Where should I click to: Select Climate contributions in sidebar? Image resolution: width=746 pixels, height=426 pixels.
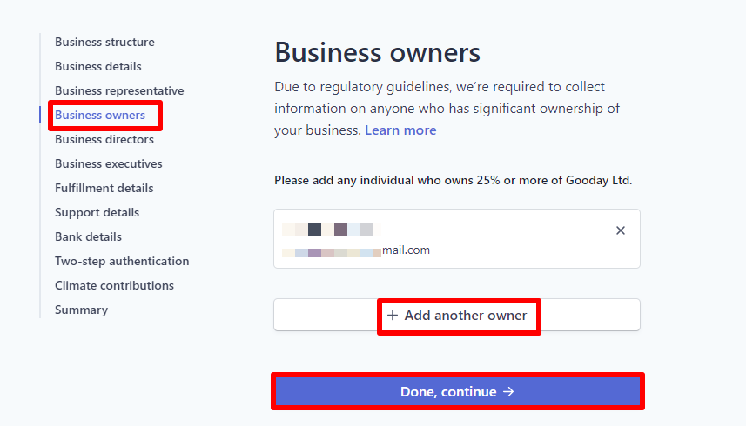pos(114,285)
